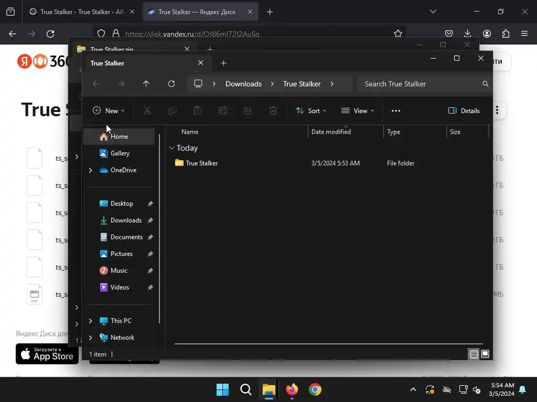Bookmark this page with the star icon
The width and height of the screenshot is (537, 402).
pos(398,33)
